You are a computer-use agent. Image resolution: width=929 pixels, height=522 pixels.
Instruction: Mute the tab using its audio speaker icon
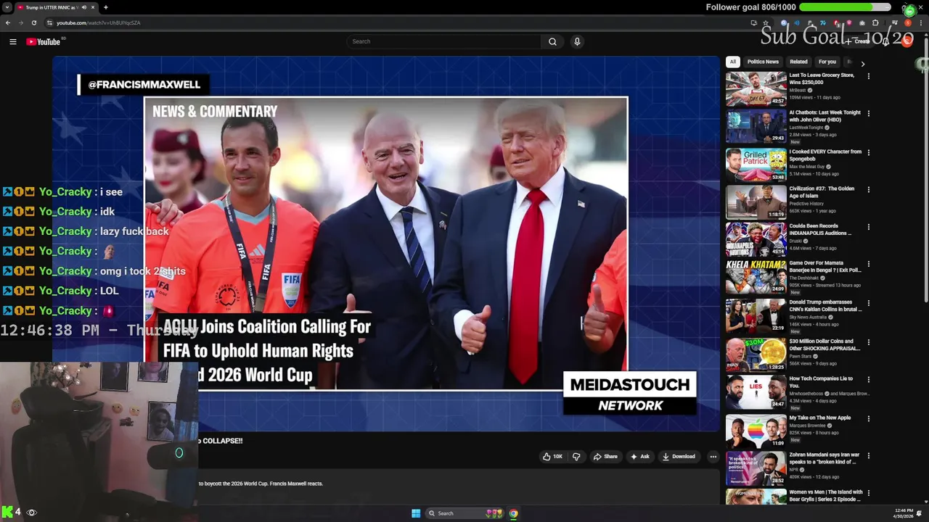tap(84, 7)
